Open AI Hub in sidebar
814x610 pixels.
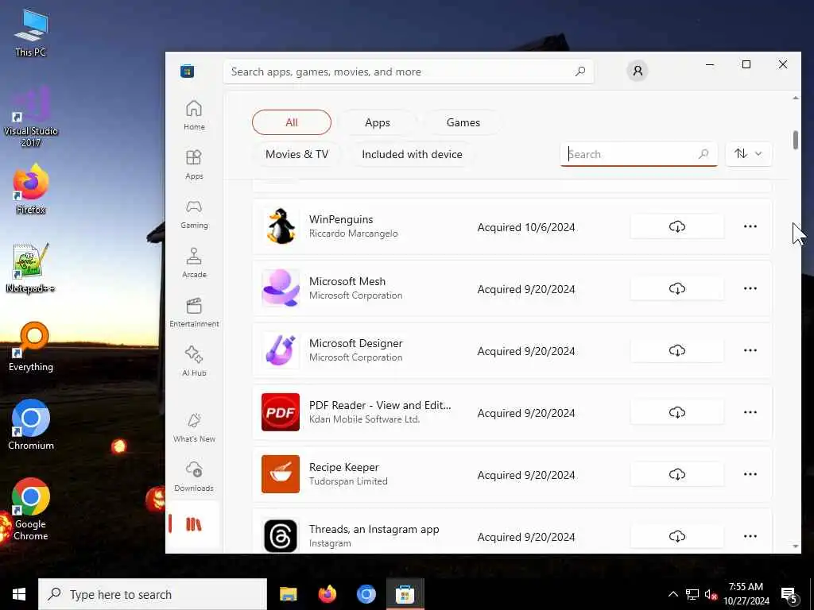click(x=194, y=361)
